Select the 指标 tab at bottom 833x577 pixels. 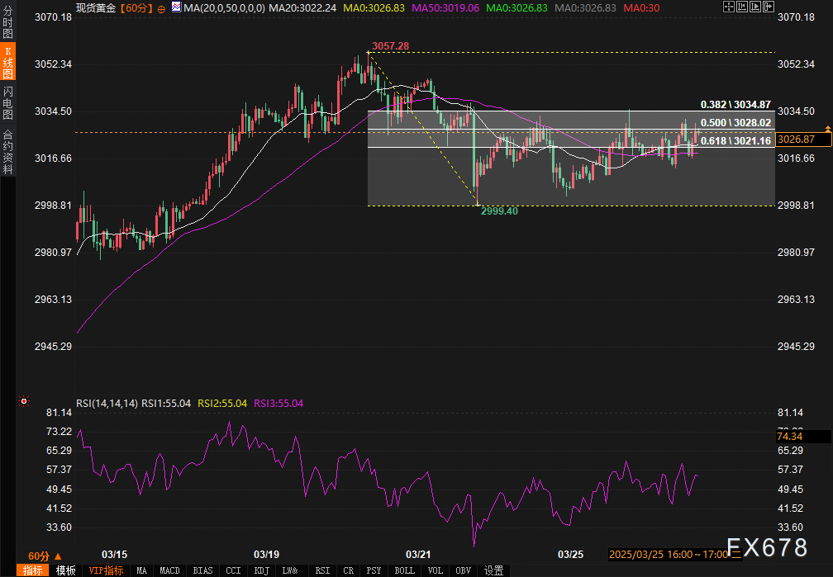[x=34, y=570]
